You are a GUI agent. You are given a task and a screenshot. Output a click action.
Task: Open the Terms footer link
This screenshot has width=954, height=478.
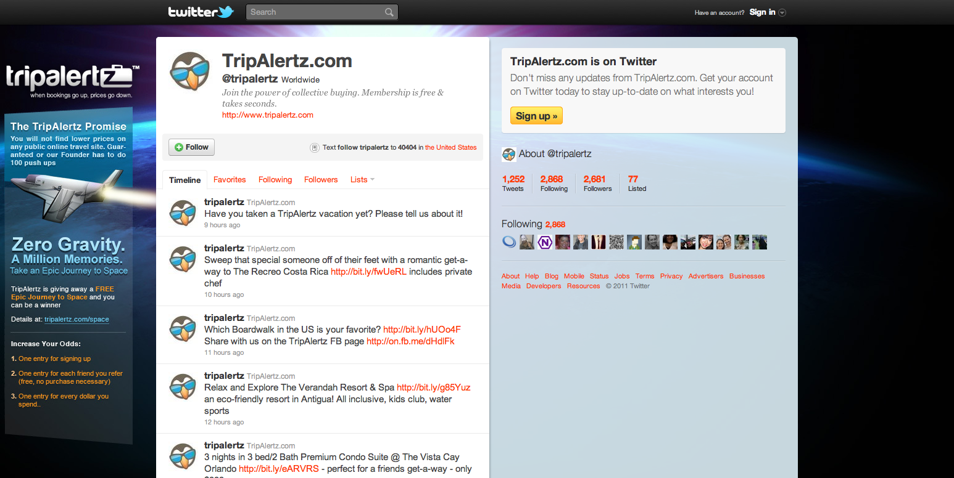pos(645,277)
